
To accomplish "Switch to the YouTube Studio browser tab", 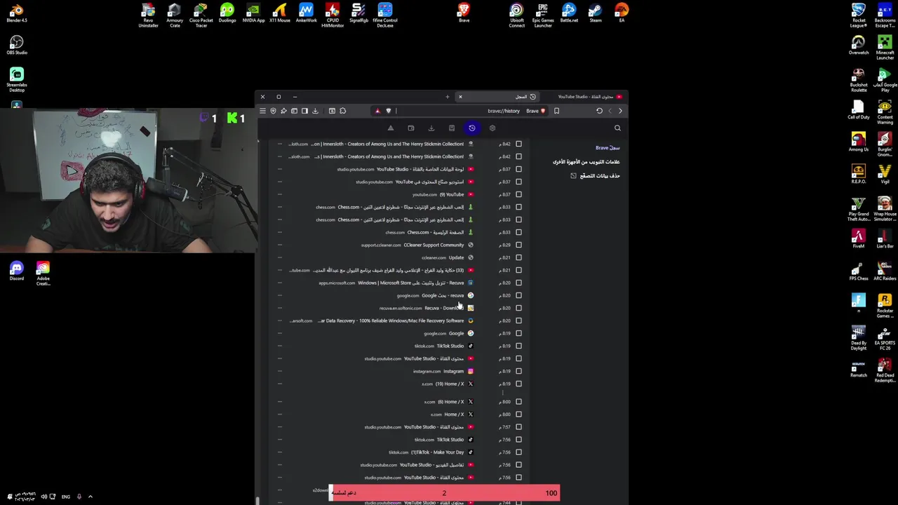I will point(586,97).
